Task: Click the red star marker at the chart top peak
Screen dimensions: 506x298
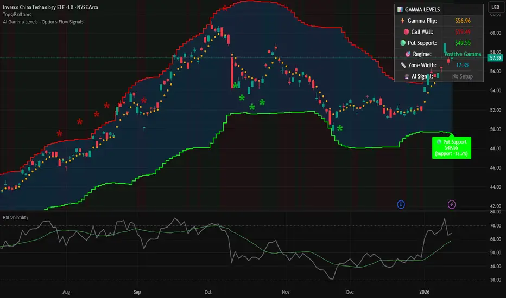Action: pyautogui.click(x=225, y=8)
